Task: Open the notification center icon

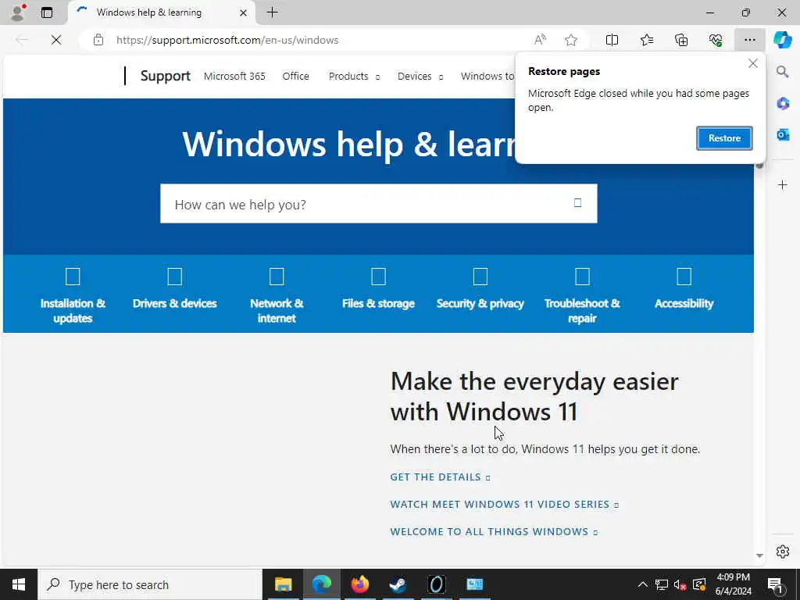Action: coord(776,584)
